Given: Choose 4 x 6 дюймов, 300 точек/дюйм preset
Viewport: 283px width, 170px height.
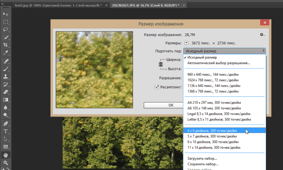Looking at the screenshot, I should click(x=213, y=131).
